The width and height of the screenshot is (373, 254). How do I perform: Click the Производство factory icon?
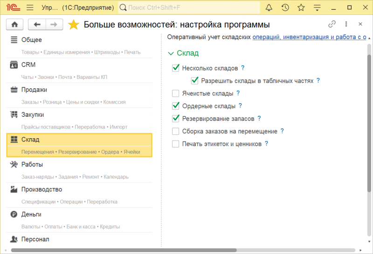coord(14,190)
